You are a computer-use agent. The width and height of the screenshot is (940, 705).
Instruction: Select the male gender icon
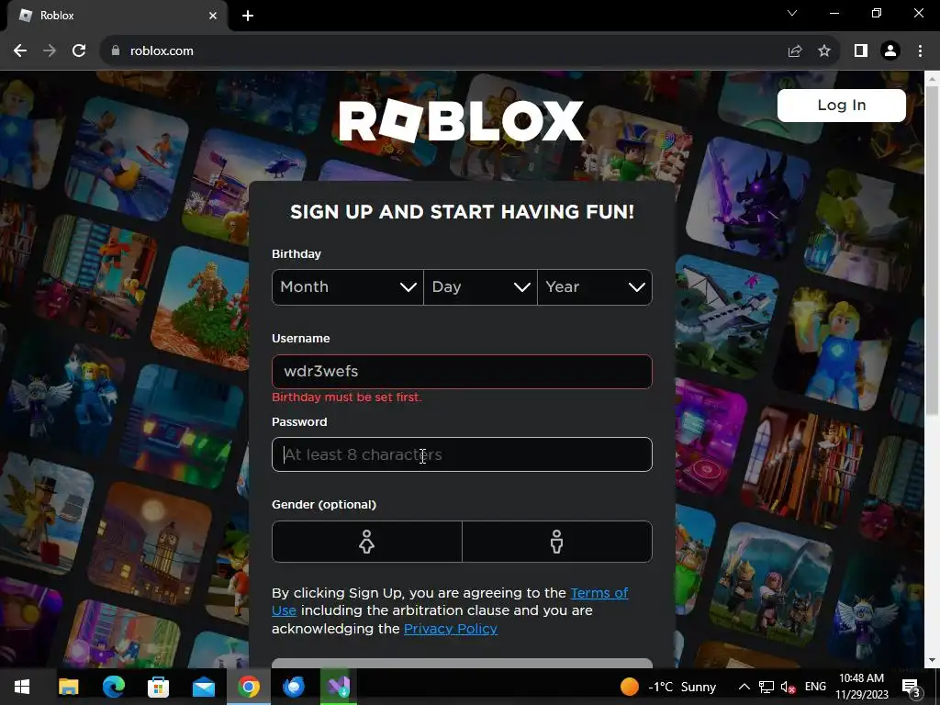(x=557, y=542)
